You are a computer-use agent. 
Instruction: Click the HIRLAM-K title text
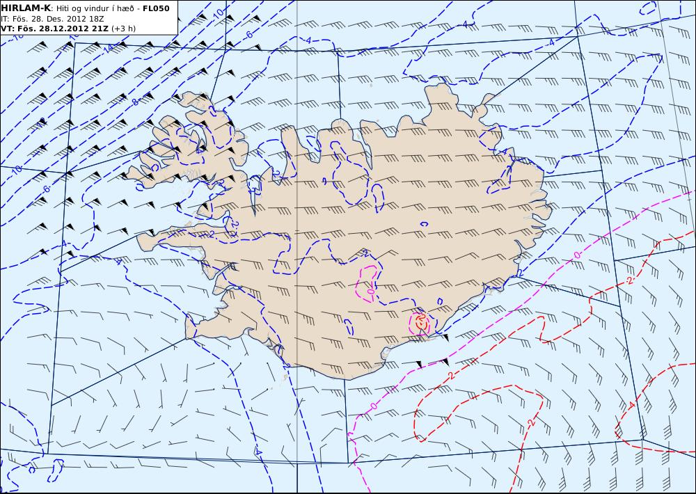click(26, 8)
